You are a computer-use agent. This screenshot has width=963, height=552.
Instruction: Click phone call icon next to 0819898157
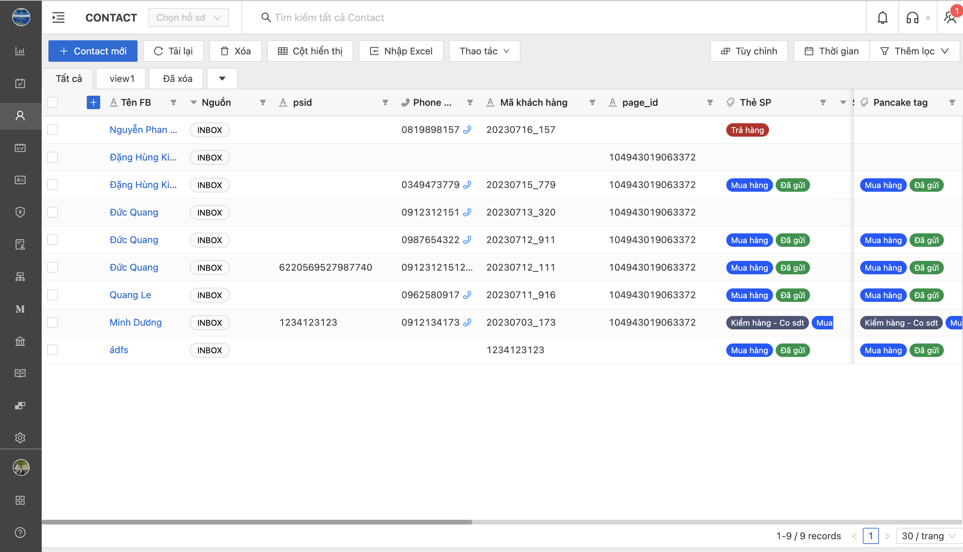click(467, 130)
